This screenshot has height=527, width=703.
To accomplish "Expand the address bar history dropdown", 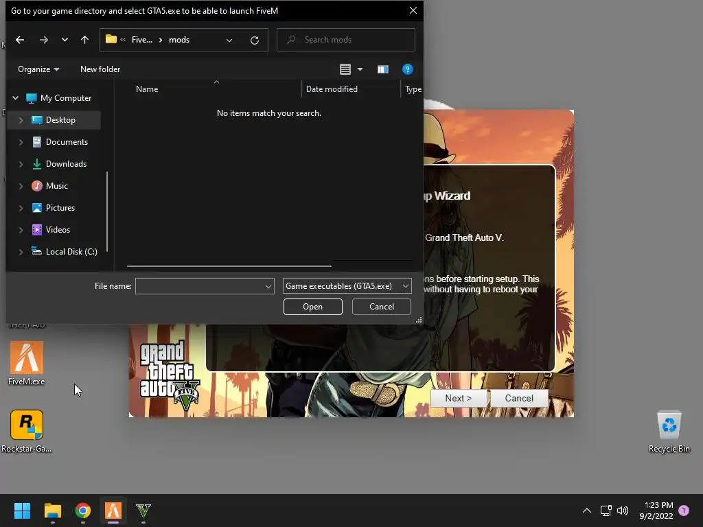I will 229,40.
